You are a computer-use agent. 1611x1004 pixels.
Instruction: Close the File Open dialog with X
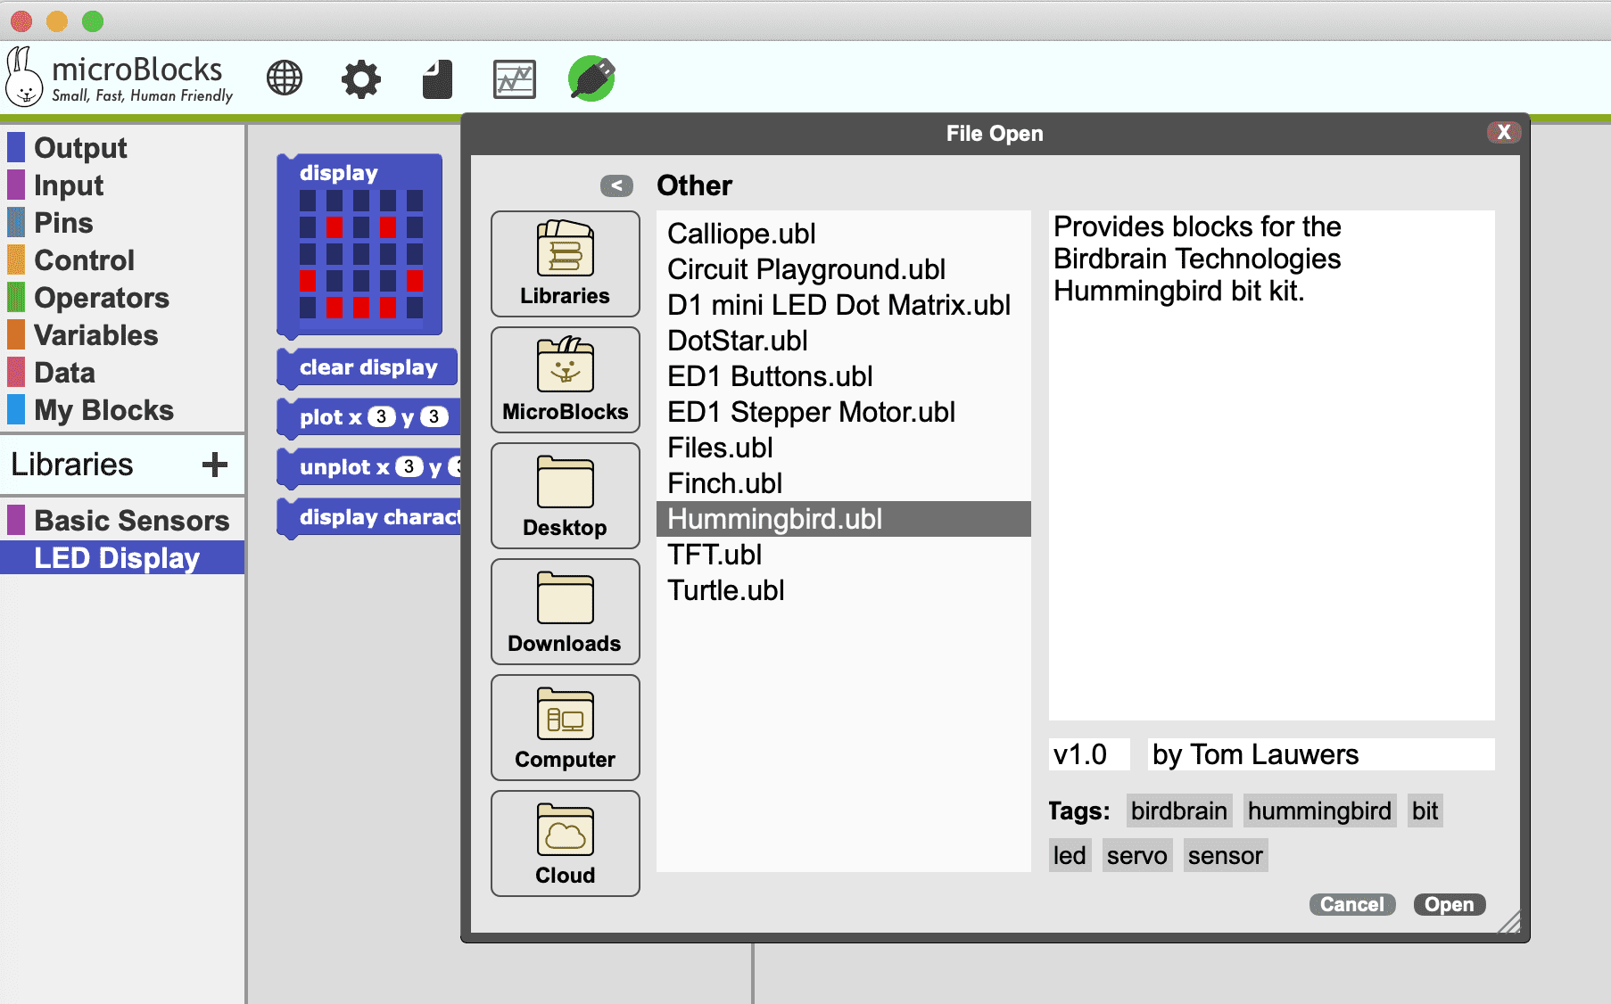point(1504,133)
